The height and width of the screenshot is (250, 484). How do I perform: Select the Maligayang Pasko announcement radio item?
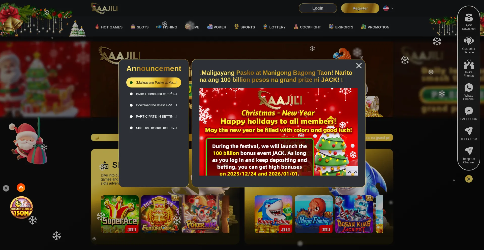(154, 83)
